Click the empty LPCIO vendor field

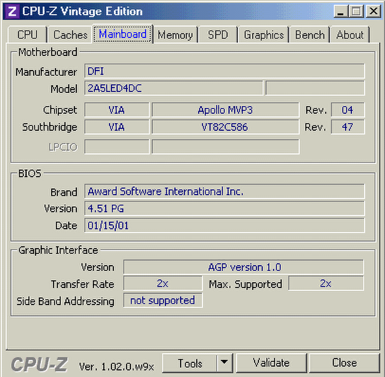pos(116,147)
